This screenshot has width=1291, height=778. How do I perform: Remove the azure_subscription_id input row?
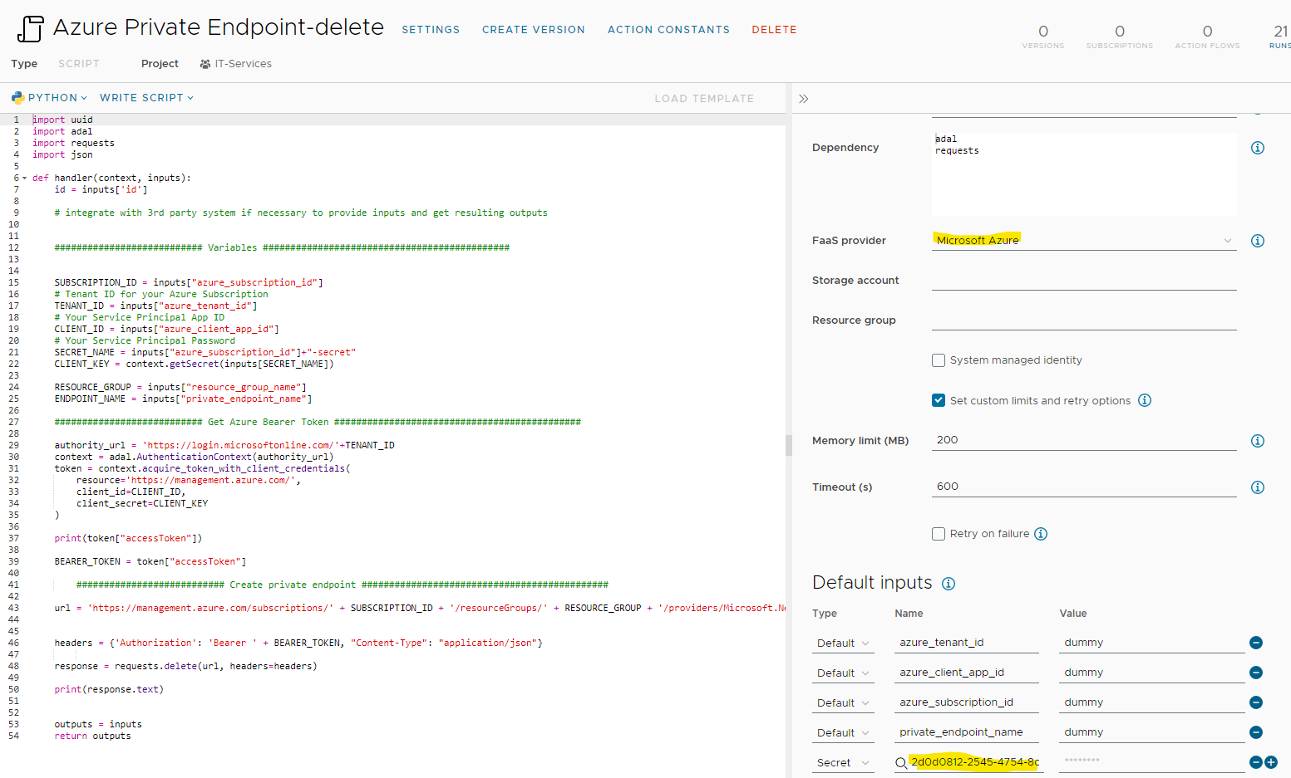[1256, 702]
